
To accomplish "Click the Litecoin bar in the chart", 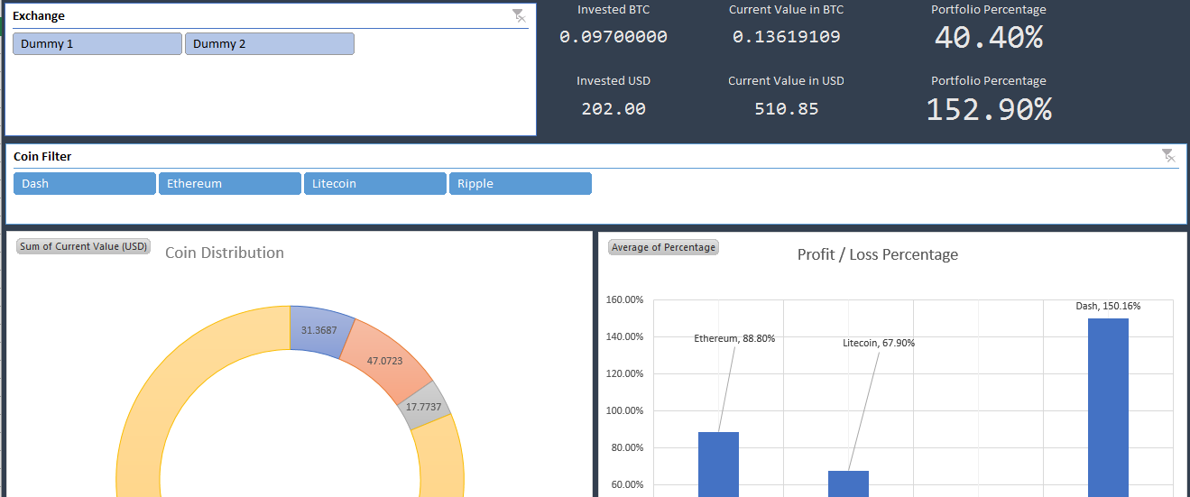I will pyautogui.click(x=848, y=483).
